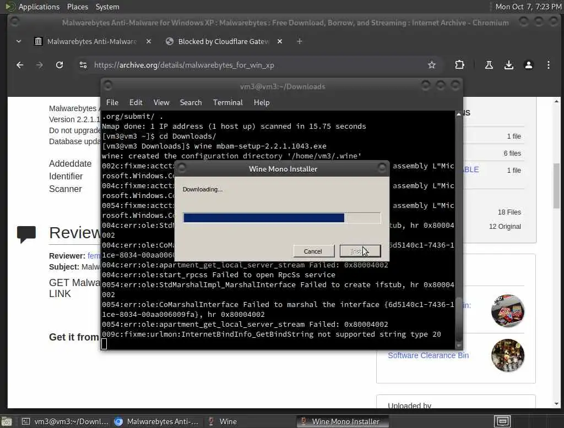The width and height of the screenshot is (564, 428).
Task: Click show desktop icon in bottom panel
Action: coord(7,421)
